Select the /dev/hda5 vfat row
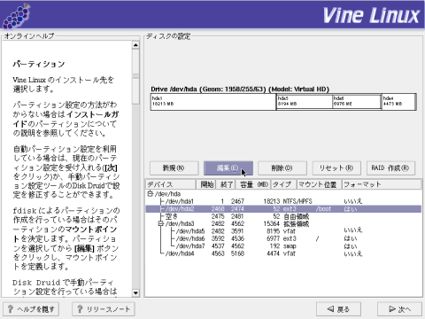 tap(283, 231)
